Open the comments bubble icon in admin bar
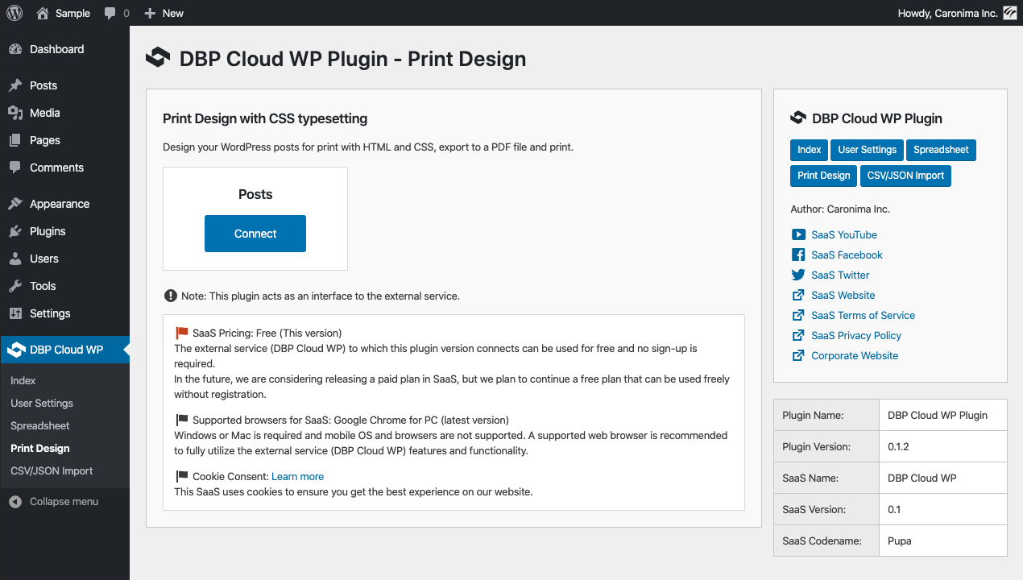Screen dimensions: 1023x580 [110, 13]
